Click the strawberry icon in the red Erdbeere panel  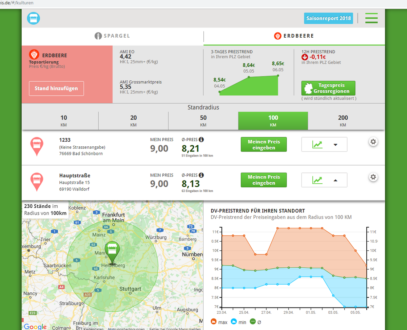pyautogui.click(x=34, y=54)
